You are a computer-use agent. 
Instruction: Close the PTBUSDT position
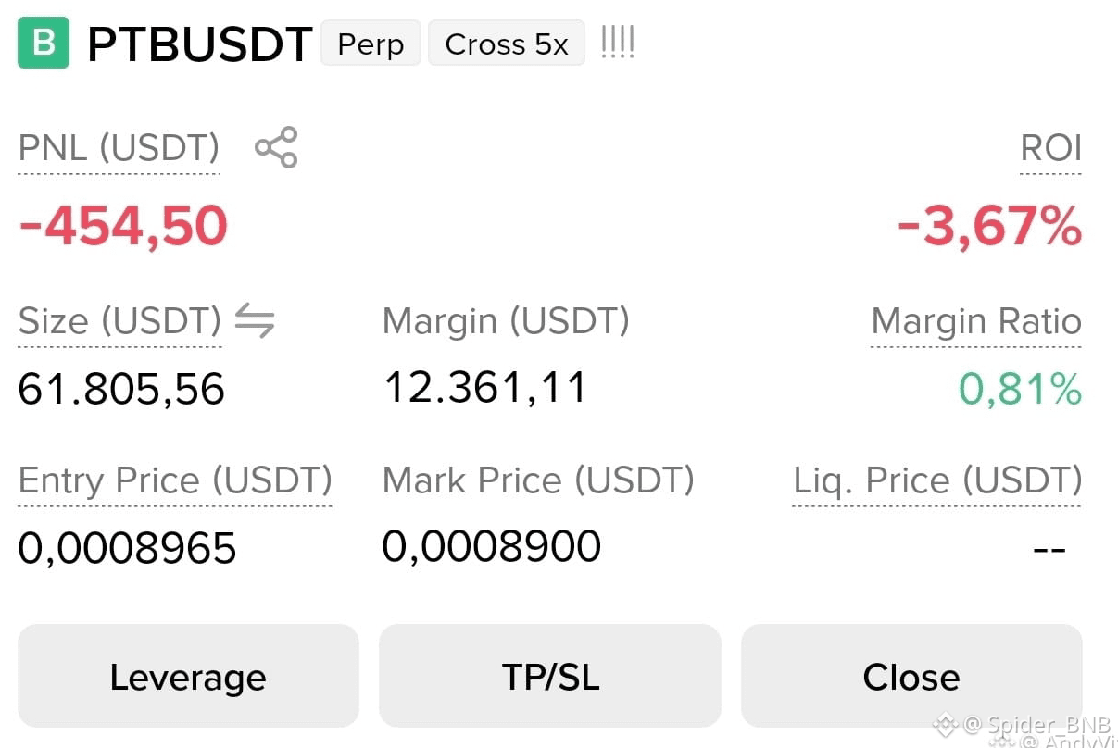pos(911,676)
